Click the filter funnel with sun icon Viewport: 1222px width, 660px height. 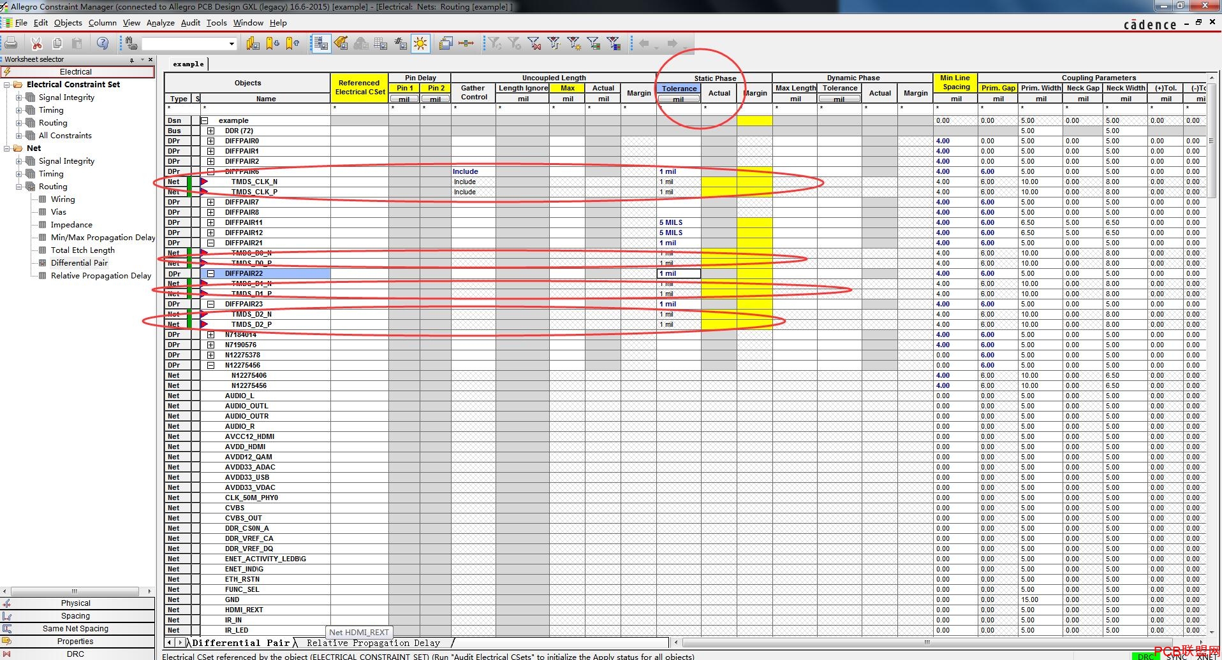(x=574, y=43)
